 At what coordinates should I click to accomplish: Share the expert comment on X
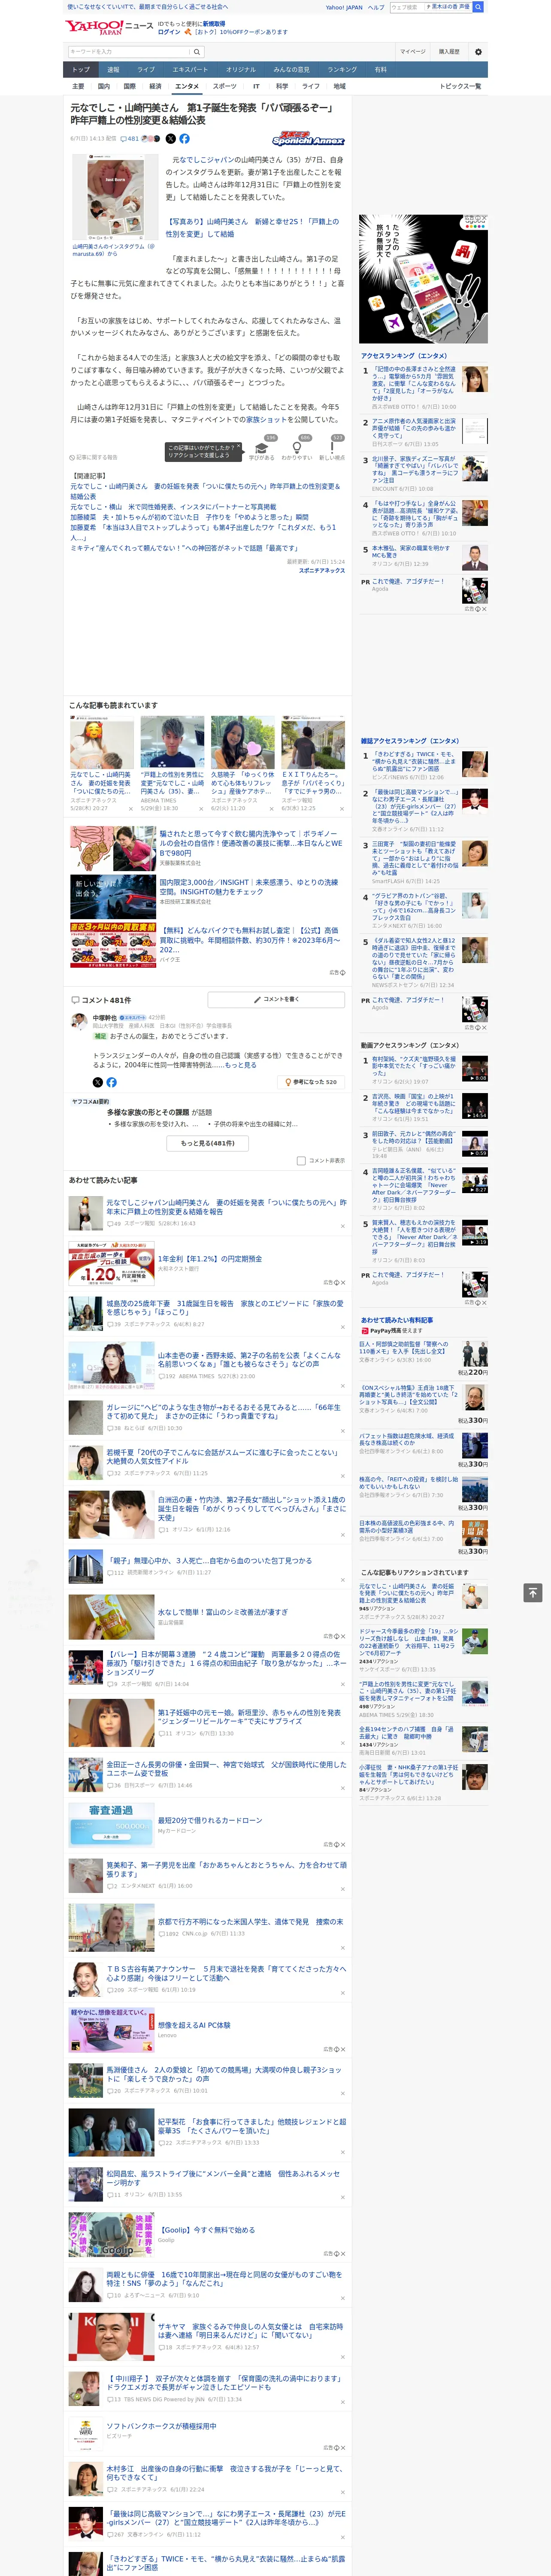pos(97,1082)
